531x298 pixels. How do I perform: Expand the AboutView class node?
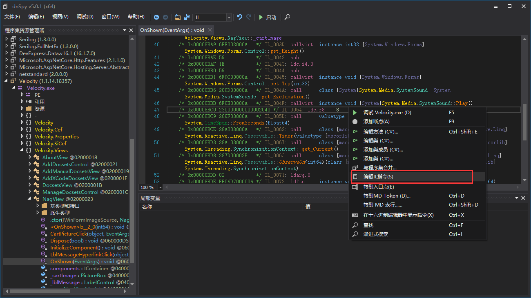pos(30,158)
